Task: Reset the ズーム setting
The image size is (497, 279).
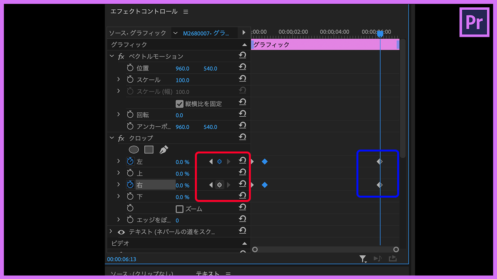Action: pos(242,208)
